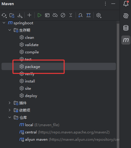Expand the 依赖项 dependencies folder
Viewport: 131px width, 148px height.
[x=10, y=110]
